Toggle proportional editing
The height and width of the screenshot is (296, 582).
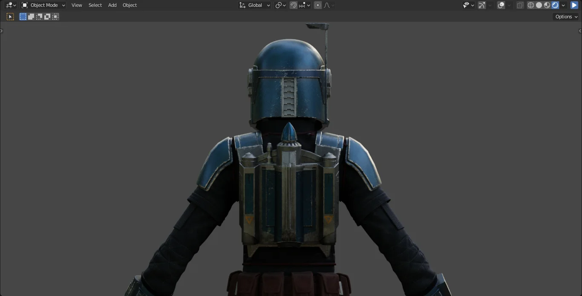(318, 5)
